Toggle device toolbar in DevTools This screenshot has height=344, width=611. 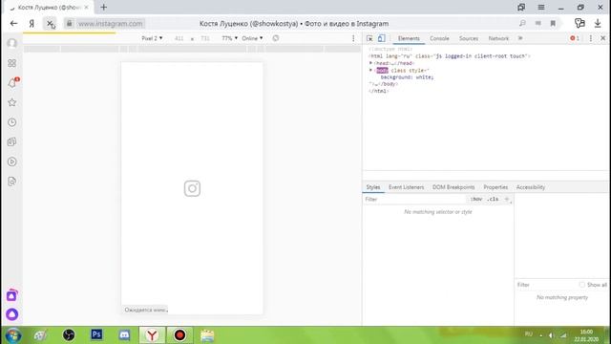(x=382, y=38)
